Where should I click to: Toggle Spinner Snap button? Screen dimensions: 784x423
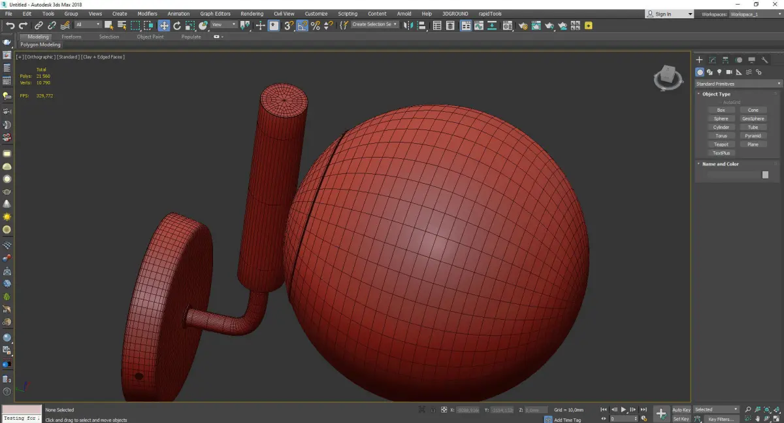328,25
